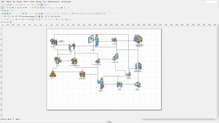Redo the action with the arrow icon
The height and width of the screenshot is (123, 219).
28,5
